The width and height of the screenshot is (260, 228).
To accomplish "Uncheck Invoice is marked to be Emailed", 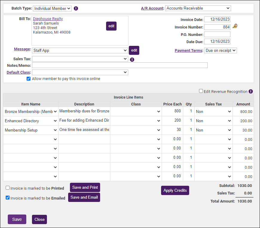I will pyautogui.click(x=8, y=198).
